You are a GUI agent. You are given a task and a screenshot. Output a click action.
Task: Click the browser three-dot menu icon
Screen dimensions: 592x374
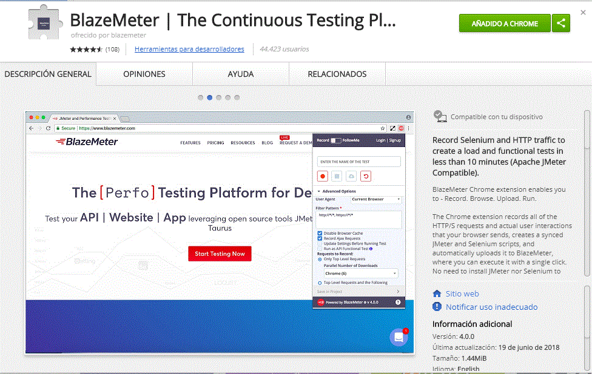[x=408, y=128]
